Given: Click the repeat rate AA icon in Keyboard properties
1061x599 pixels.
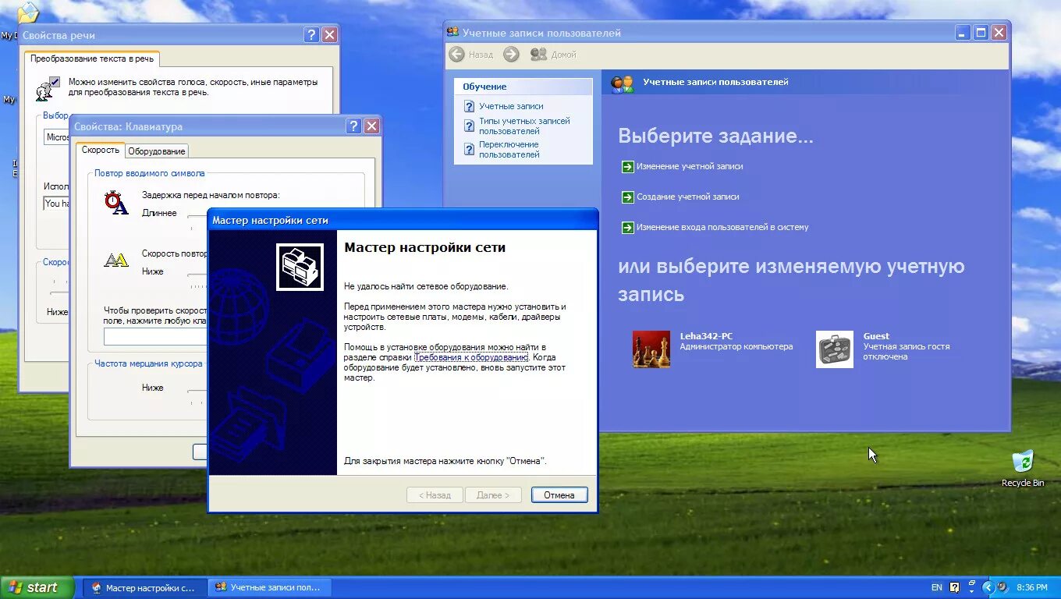Looking at the screenshot, I should [116, 261].
